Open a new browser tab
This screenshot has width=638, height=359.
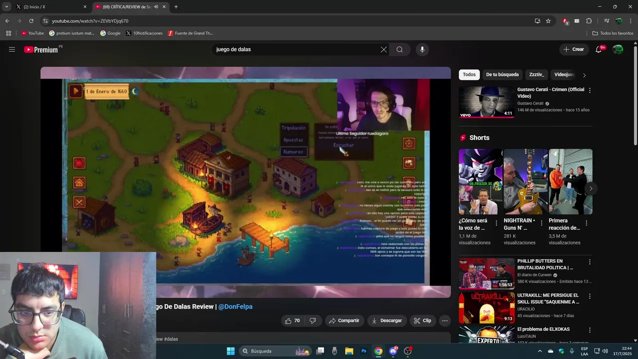[176, 7]
